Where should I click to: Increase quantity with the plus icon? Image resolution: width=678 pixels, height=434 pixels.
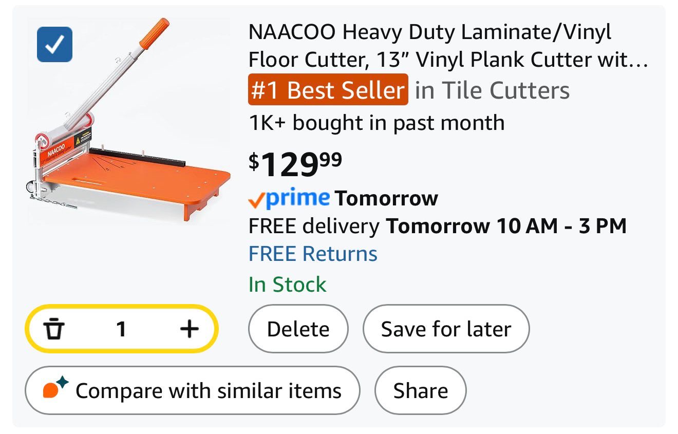pyautogui.click(x=190, y=329)
